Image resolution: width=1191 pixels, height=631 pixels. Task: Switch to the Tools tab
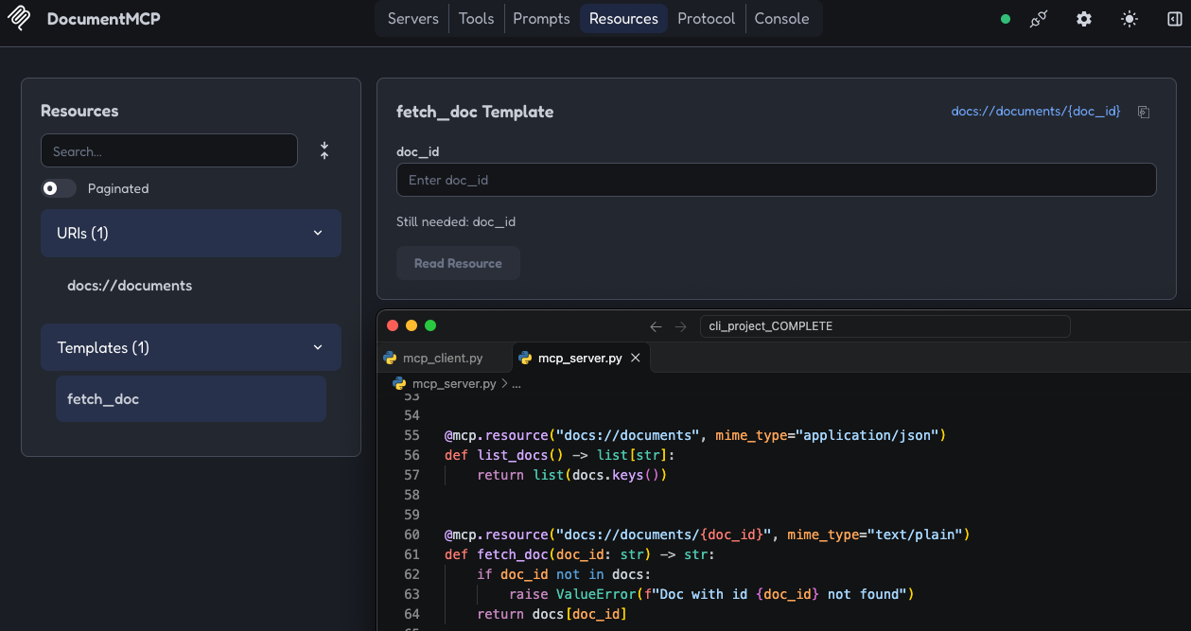(476, 19)
